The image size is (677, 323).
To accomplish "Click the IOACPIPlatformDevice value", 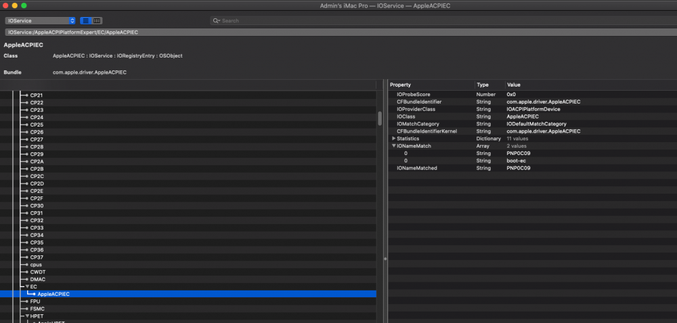I will (x=533, y=109).
